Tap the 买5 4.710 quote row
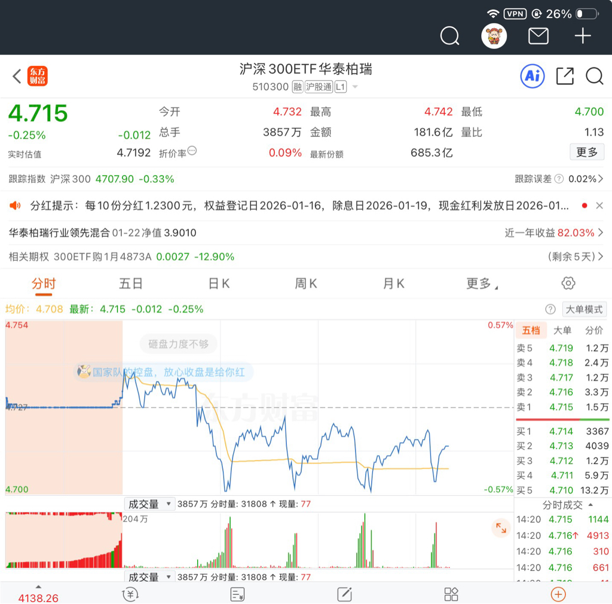The height and width of the screenshot is (604, 612). tap(562, 490)
